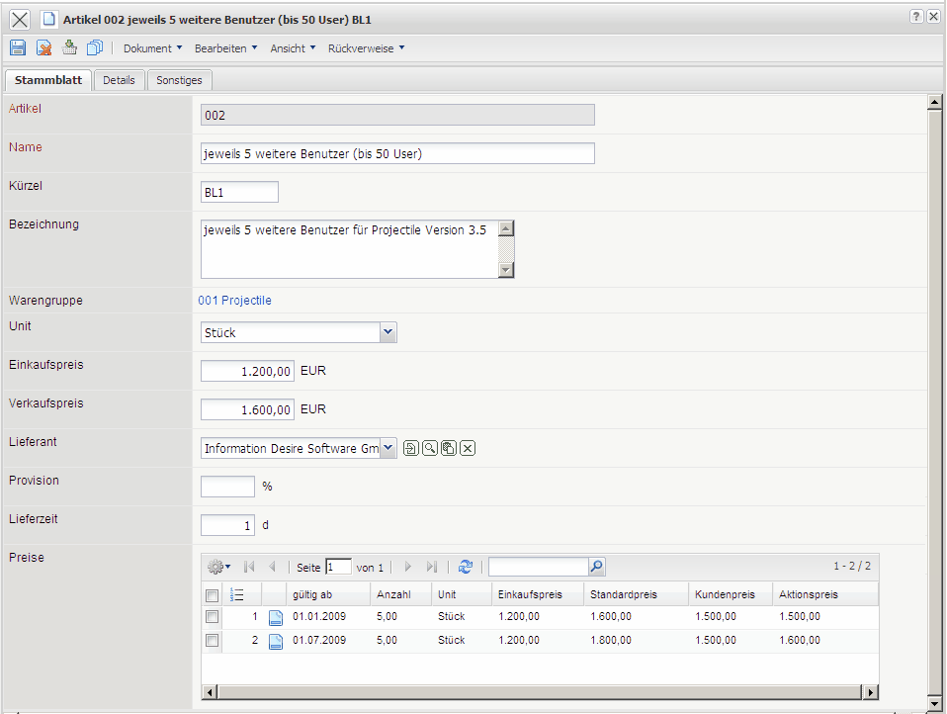
Task: Open the Bearbeiten menu
Action: coord(225,48)
